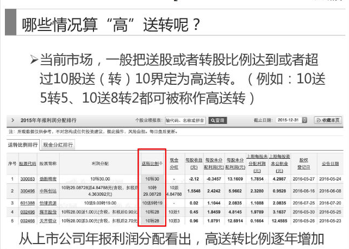Viewport: 349px width, 249px height.
Task: Open the 怡球资源 stock name link
Action: [48, 203]
